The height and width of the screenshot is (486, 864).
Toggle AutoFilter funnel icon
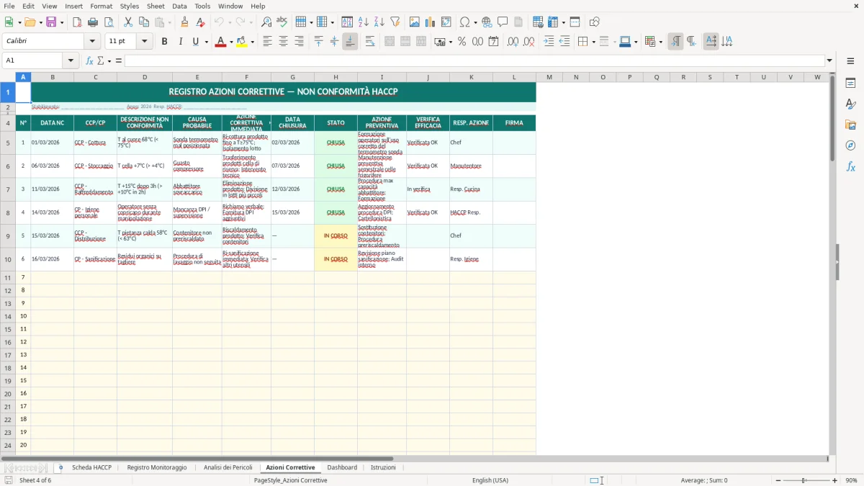click(395, 22)
